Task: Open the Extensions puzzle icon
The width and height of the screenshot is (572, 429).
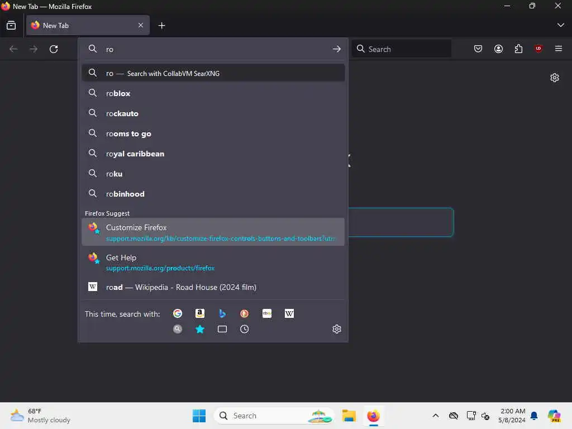Action: pos(518,49)
